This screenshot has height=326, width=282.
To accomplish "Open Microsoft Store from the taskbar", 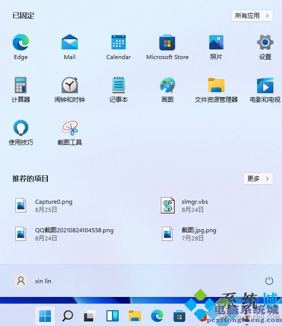I will [x=179, y=316].
